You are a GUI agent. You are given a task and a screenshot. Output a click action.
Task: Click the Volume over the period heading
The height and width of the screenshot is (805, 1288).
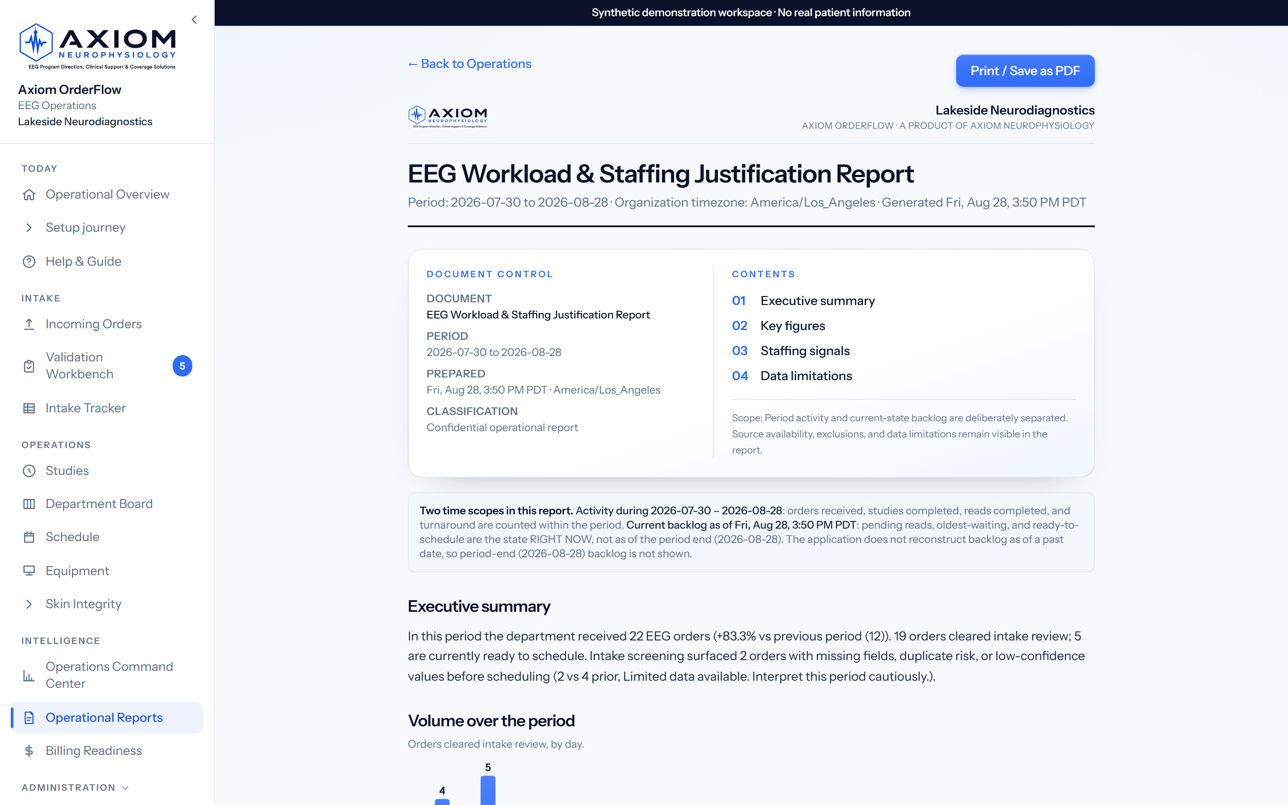pyautogui.click(x=491, y=721)
